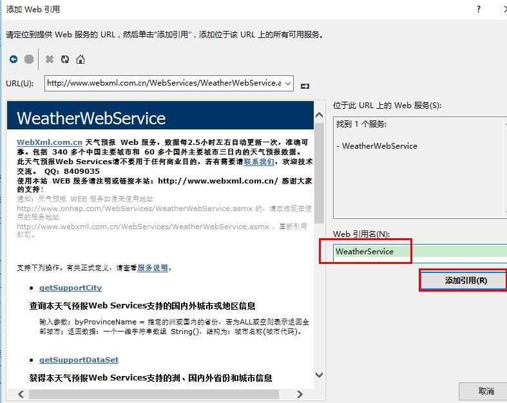Click the onhap.com WeatherWebService.asmx address text
This screenshot has height=403, width=507.
click(135, 209)
